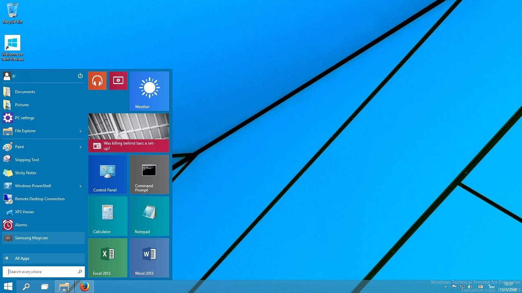Open the Command Prompt tile
Screen dimensions: 522x293
tap(149, 174)
